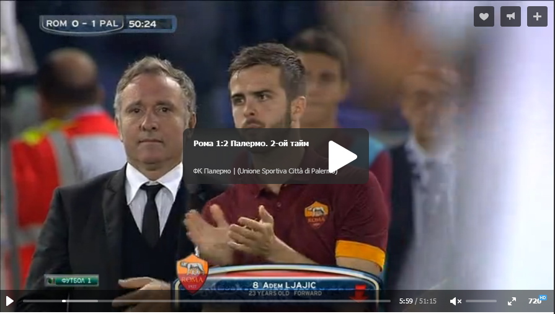Add the video using the plus icon

tap(537, 17)
